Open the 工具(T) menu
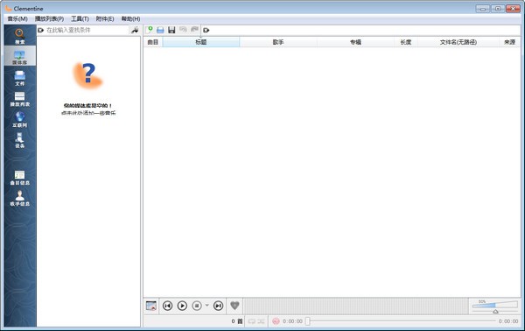Image resolution: width=525 pixels, height=331 pixels. [80, 18]
